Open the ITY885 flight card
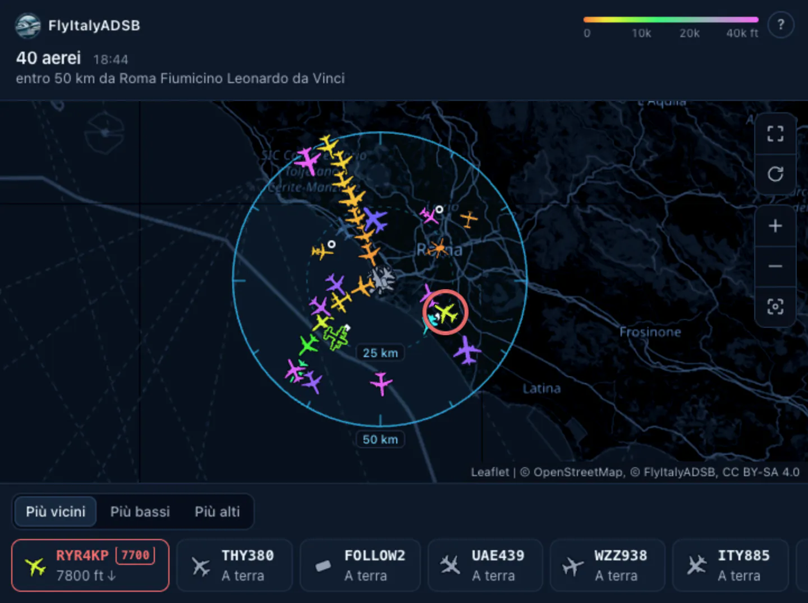 [730, 565]
